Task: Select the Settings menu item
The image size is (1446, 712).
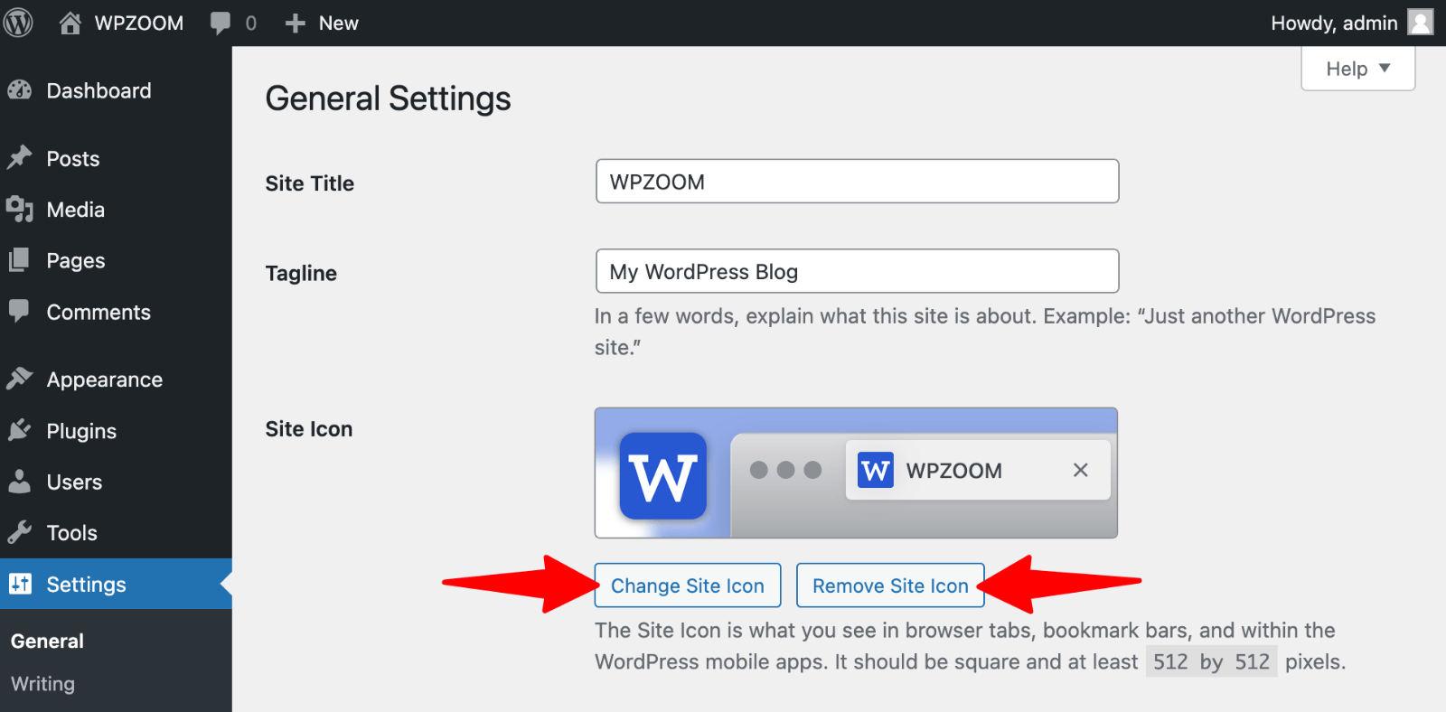Action: 116,585
